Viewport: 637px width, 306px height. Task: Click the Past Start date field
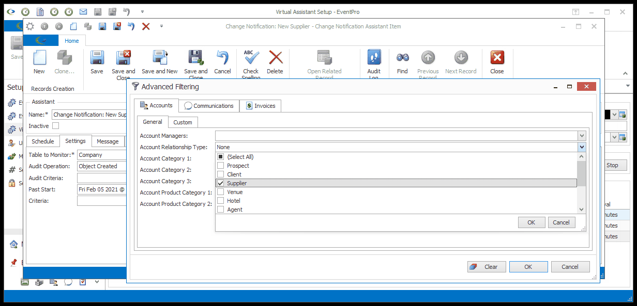point(102,189)
